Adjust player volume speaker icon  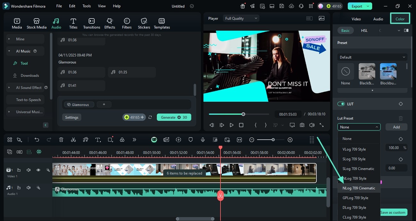[312, 125]
